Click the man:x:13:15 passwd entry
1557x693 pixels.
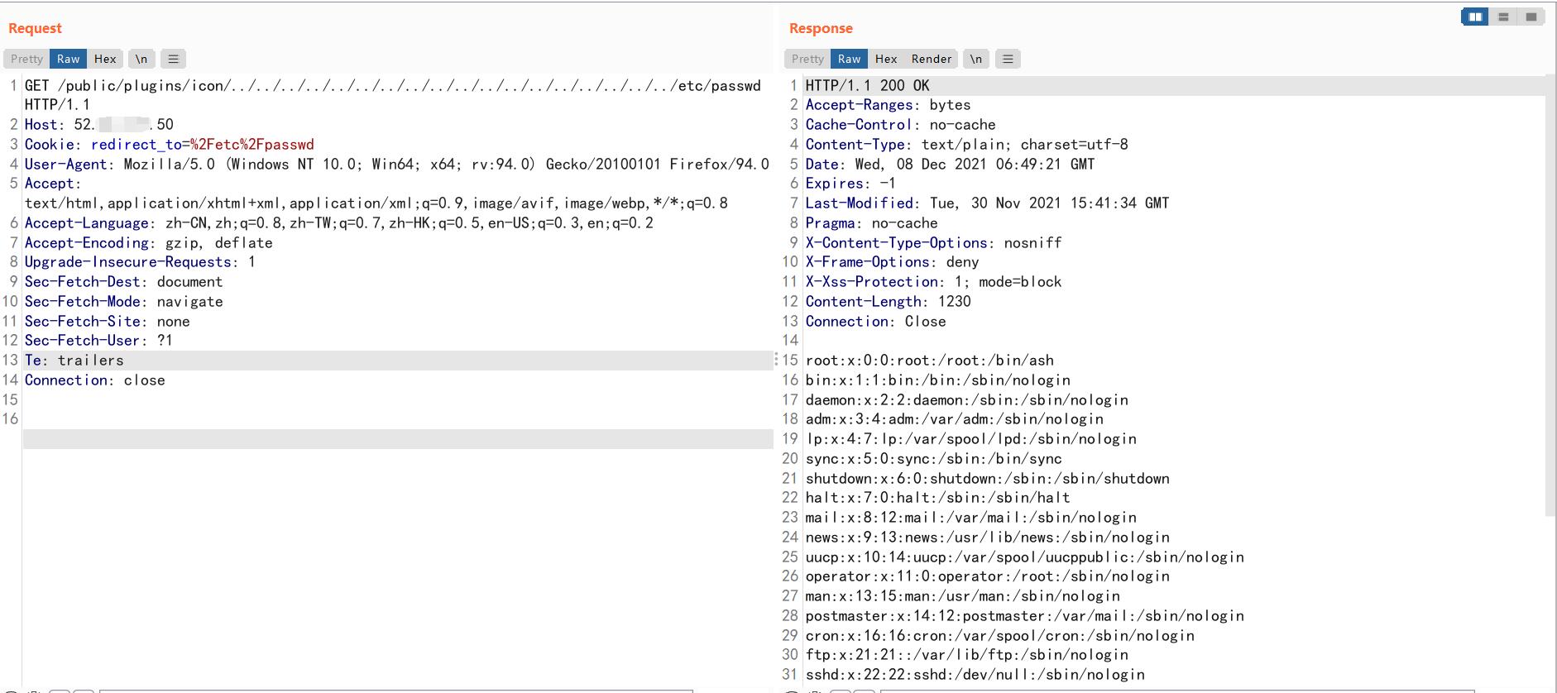963,596
